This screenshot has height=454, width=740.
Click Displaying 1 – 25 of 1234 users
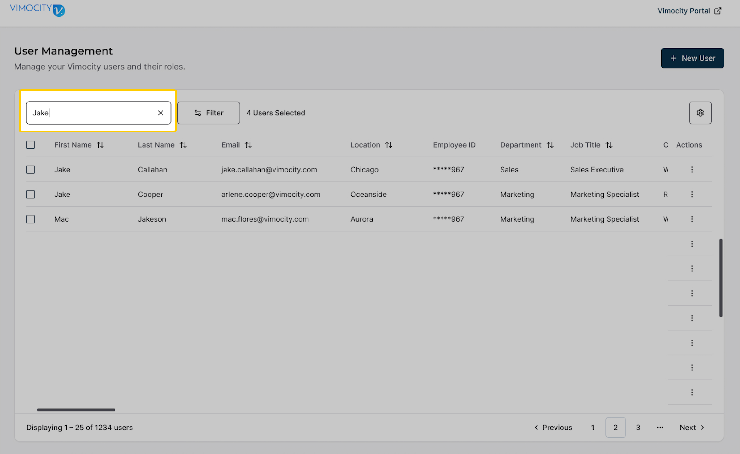(x=79, y=428)
